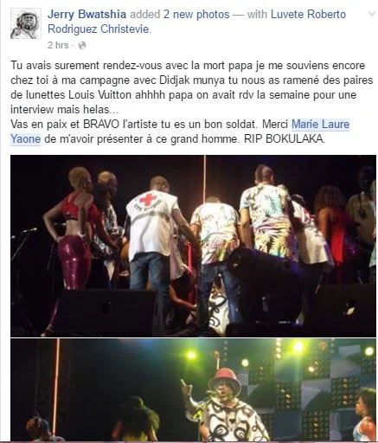Follow the 'Marie Laure' mention link
The image size is (378, 443).
tap(320, 125)
